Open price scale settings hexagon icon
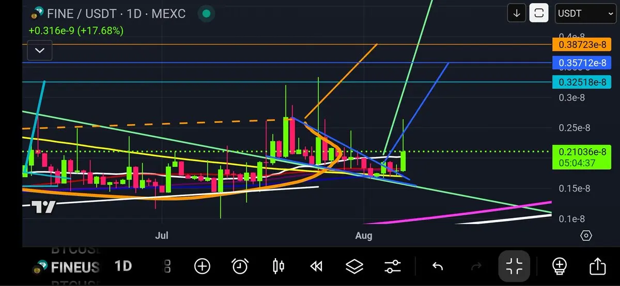 click(x=586, y=236)
